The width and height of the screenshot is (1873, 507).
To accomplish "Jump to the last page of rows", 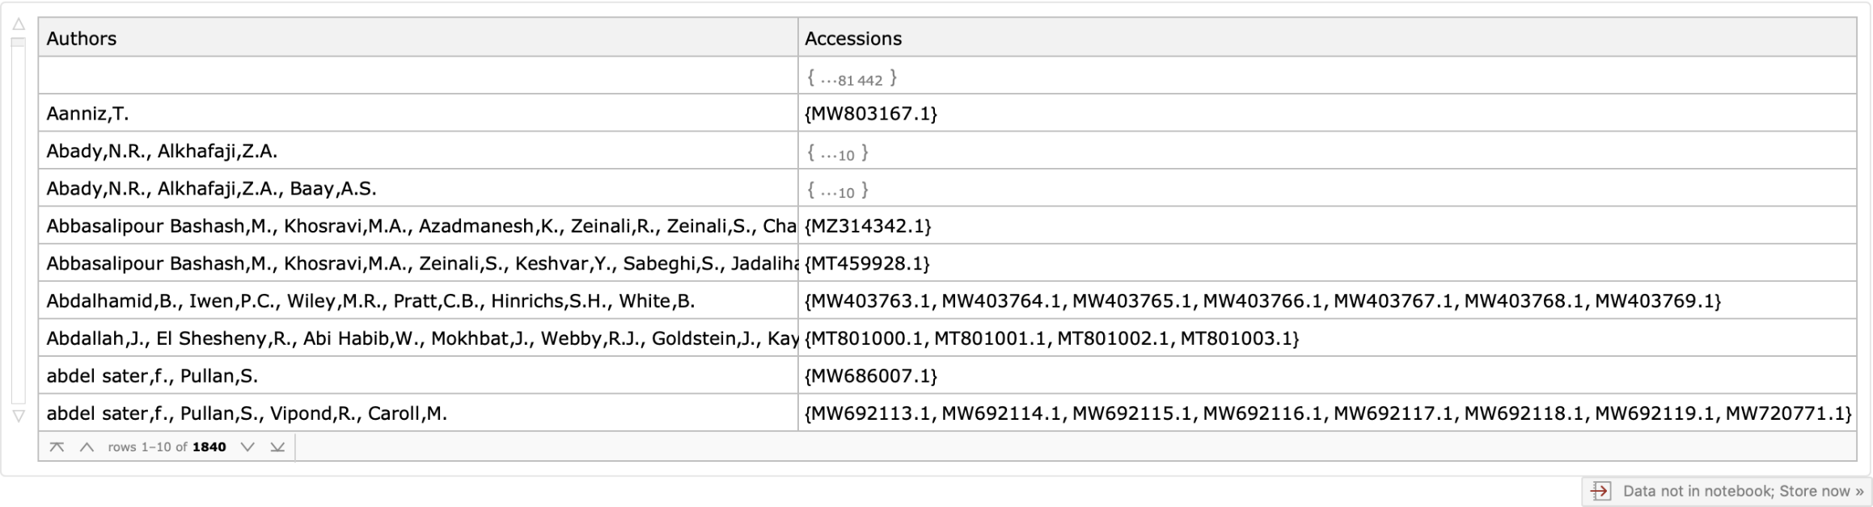I will point(277,447).
